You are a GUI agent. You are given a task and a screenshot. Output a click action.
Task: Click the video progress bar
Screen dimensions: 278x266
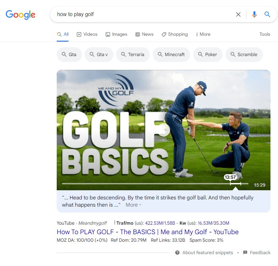pyautogui.click(x=155, y=184)
